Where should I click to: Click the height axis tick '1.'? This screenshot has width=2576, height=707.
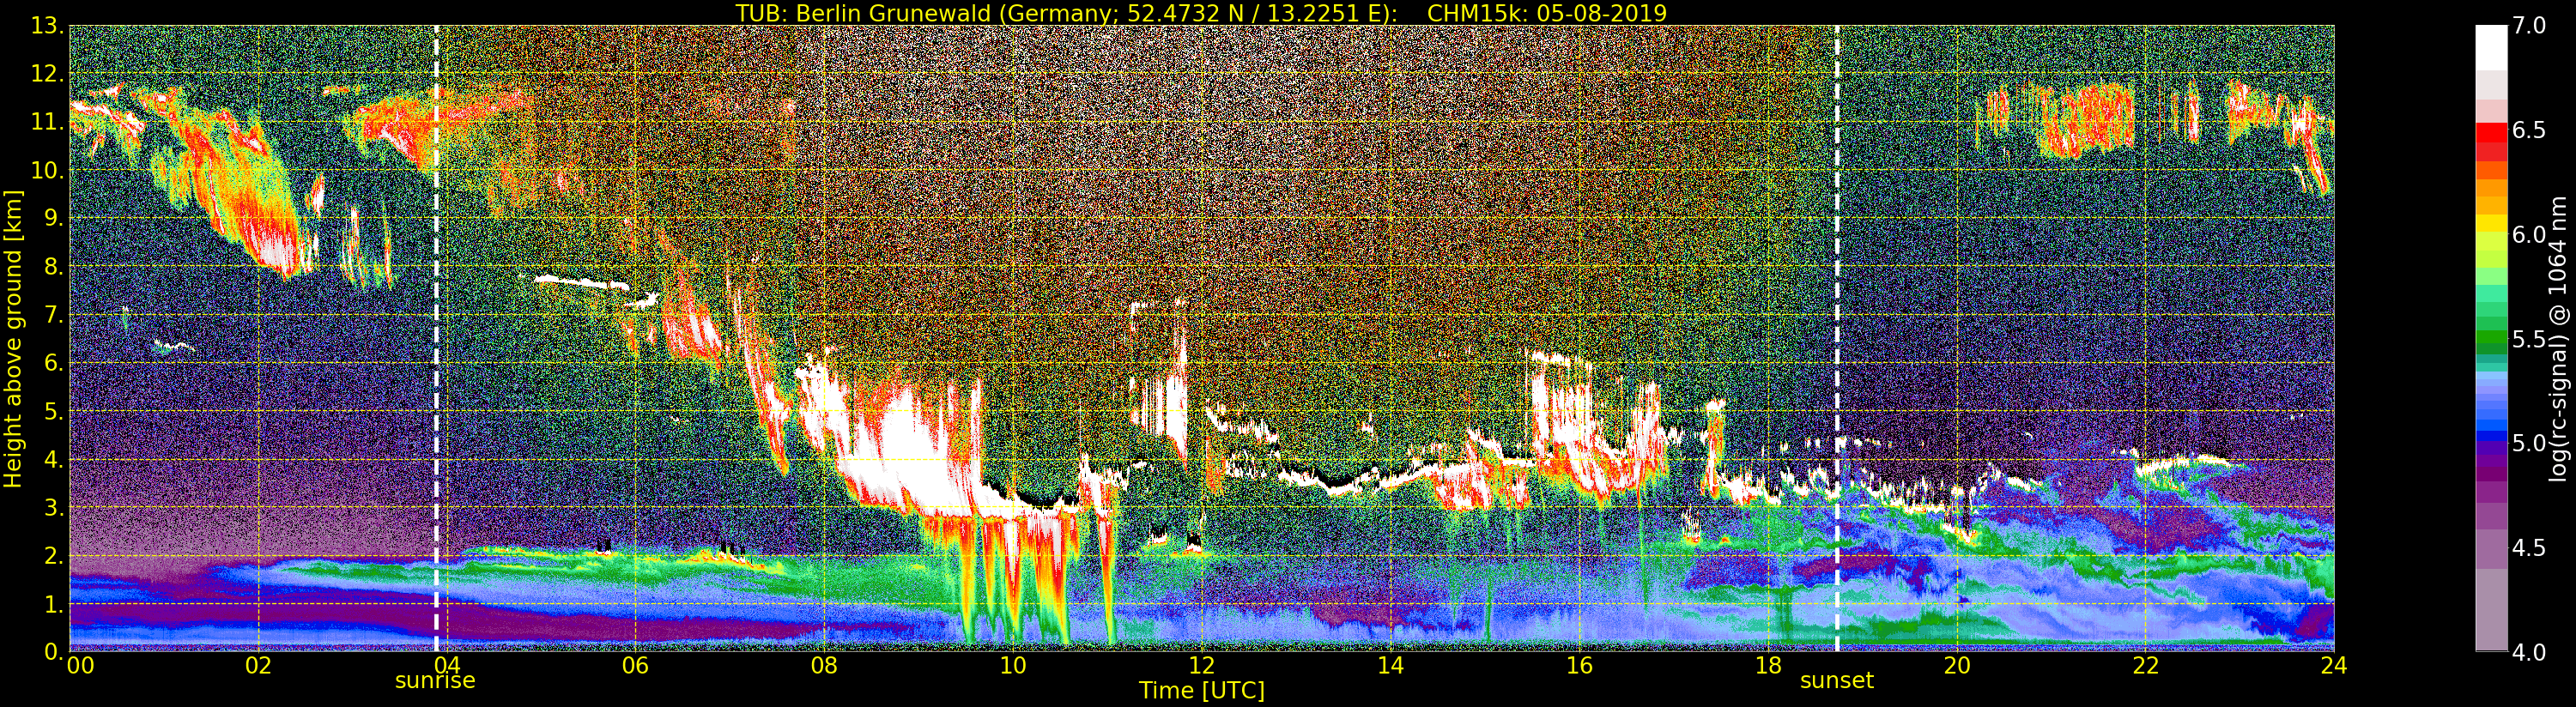54,604
